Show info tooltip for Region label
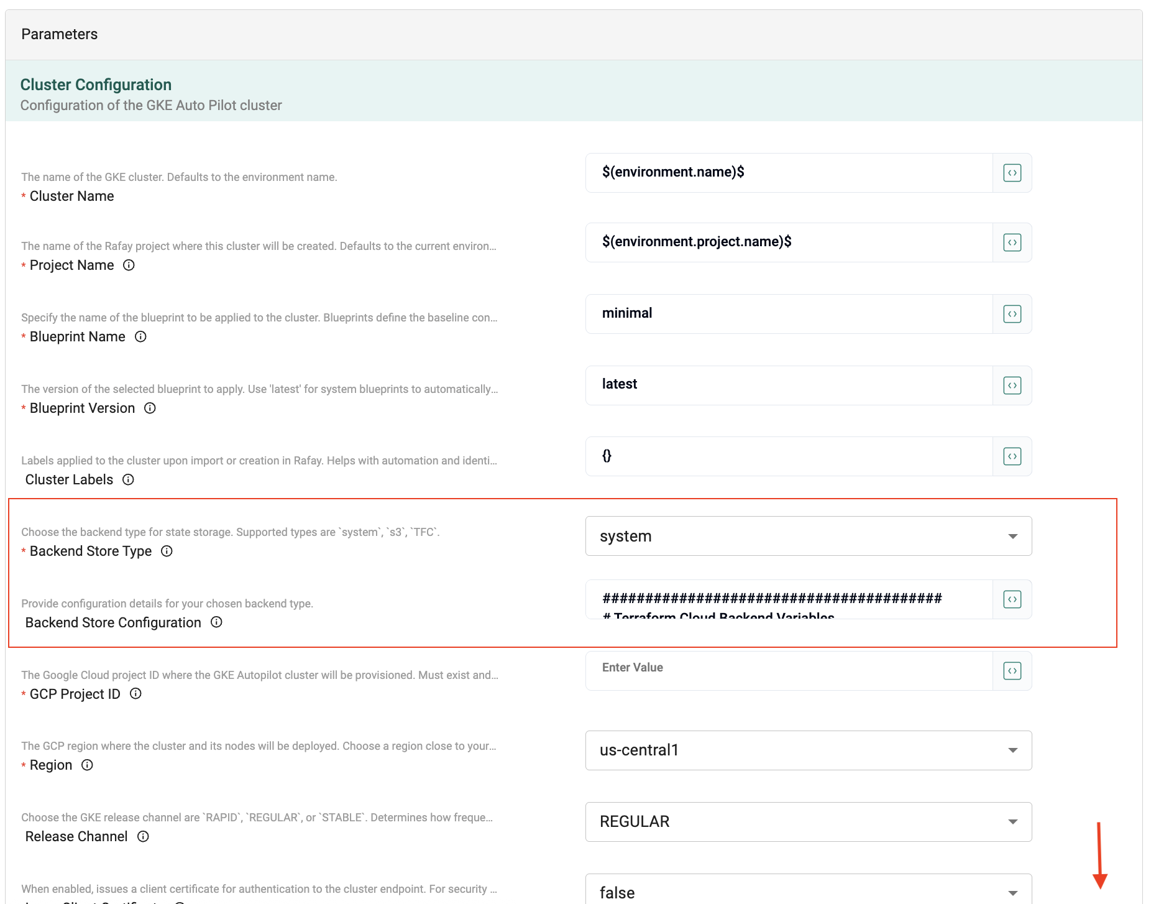 pyautogui.click(x=87, y=765)
